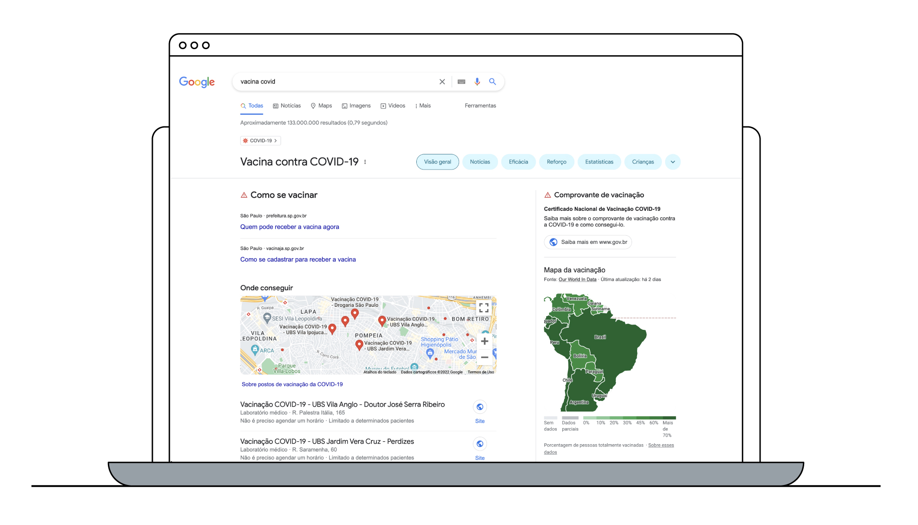
Task: Click the Shopping Pátio Higienópolis marker
Action: (430, 353)
